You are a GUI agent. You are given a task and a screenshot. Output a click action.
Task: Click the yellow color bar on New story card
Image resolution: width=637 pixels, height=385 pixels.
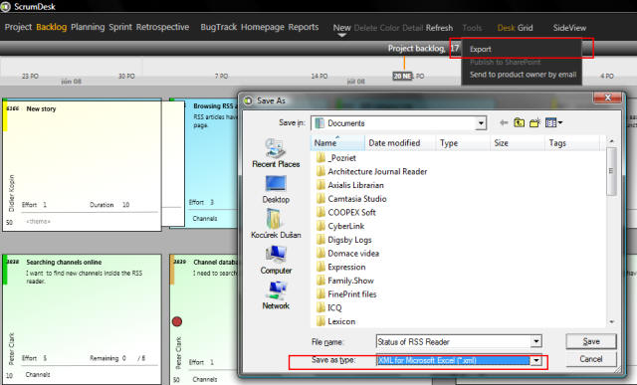click(x=5, y=117)
